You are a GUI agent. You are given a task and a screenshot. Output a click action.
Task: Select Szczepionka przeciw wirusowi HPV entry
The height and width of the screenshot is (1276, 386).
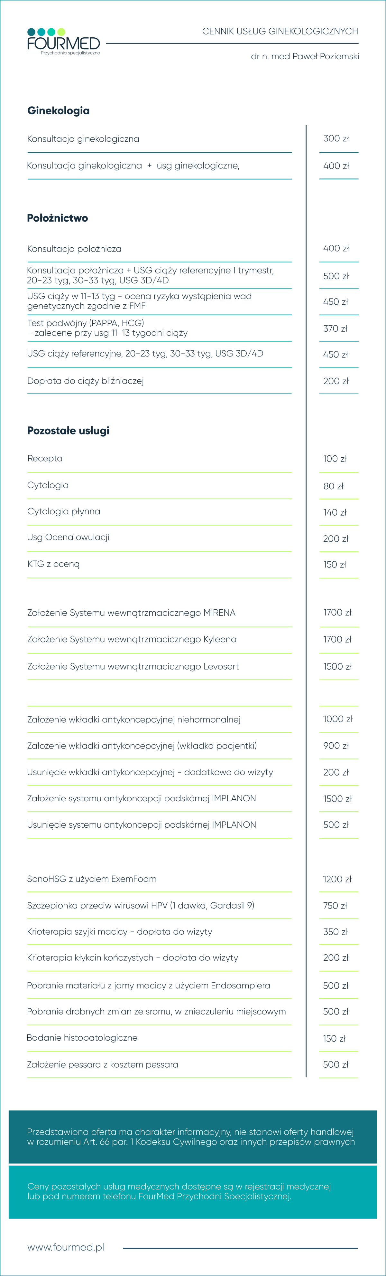[141, 905]
